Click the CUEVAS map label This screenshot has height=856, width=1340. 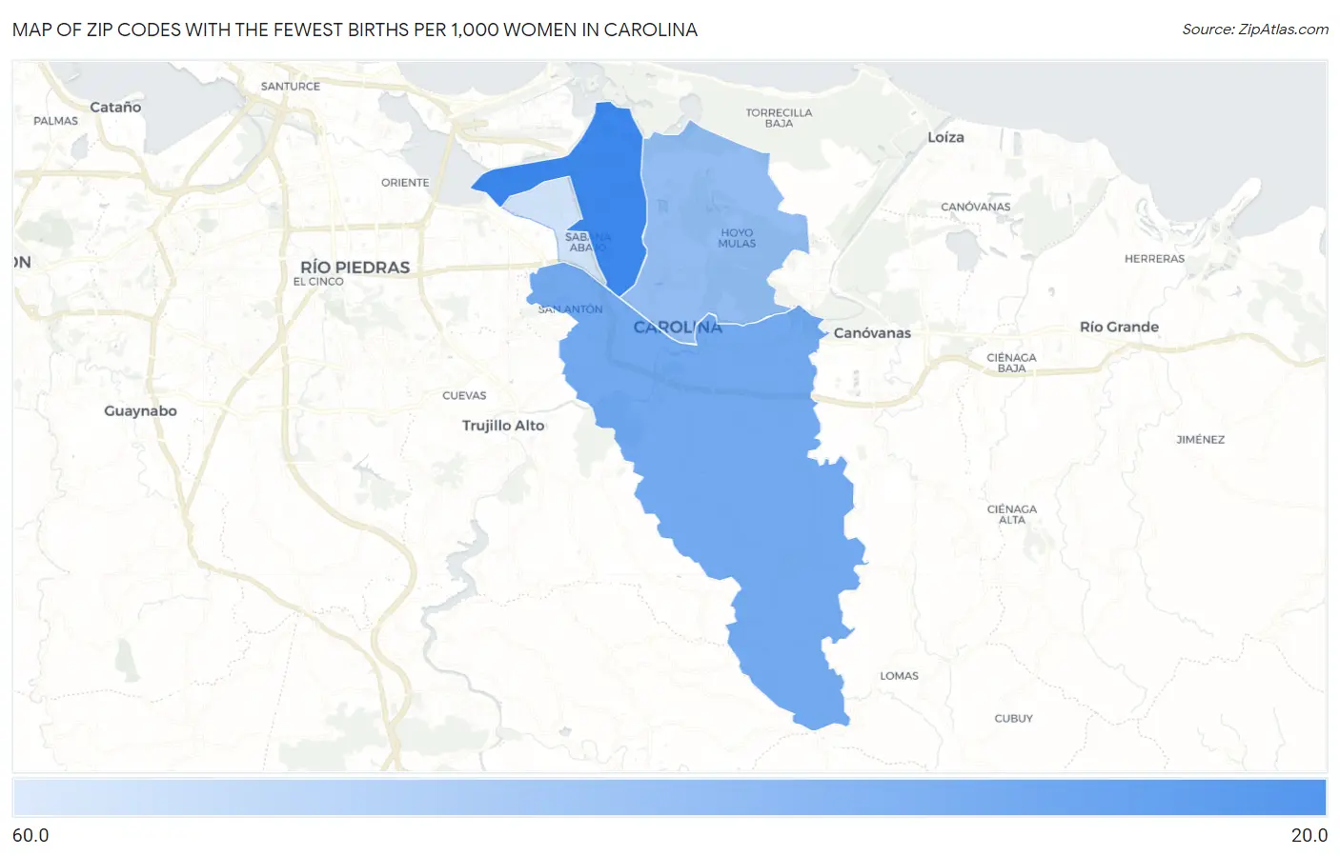464,396
